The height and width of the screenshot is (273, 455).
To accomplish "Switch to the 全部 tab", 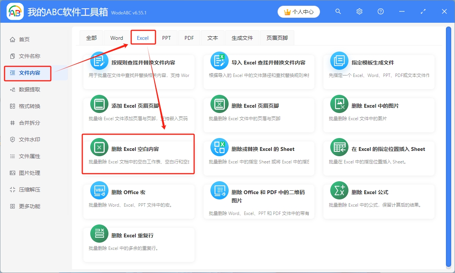I will pyautogui.click(x=91, y=38).
